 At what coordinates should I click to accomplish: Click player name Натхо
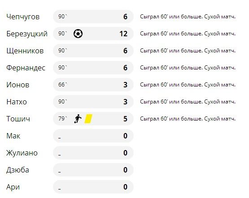point(17,102)
